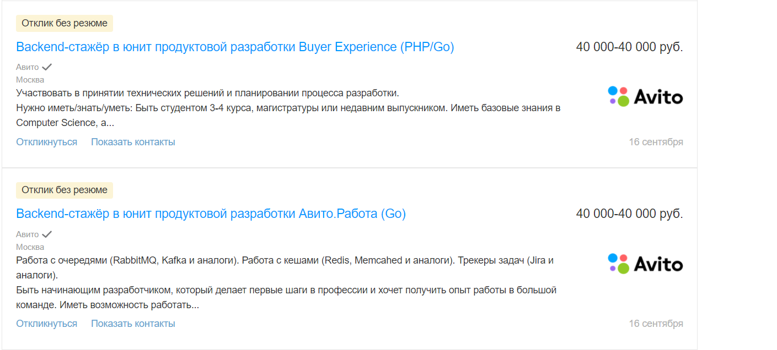Click 16 сентября date of Авито.Работа vacancy
The width and height of the screenshot is (777, 350).
click(656, 324)
